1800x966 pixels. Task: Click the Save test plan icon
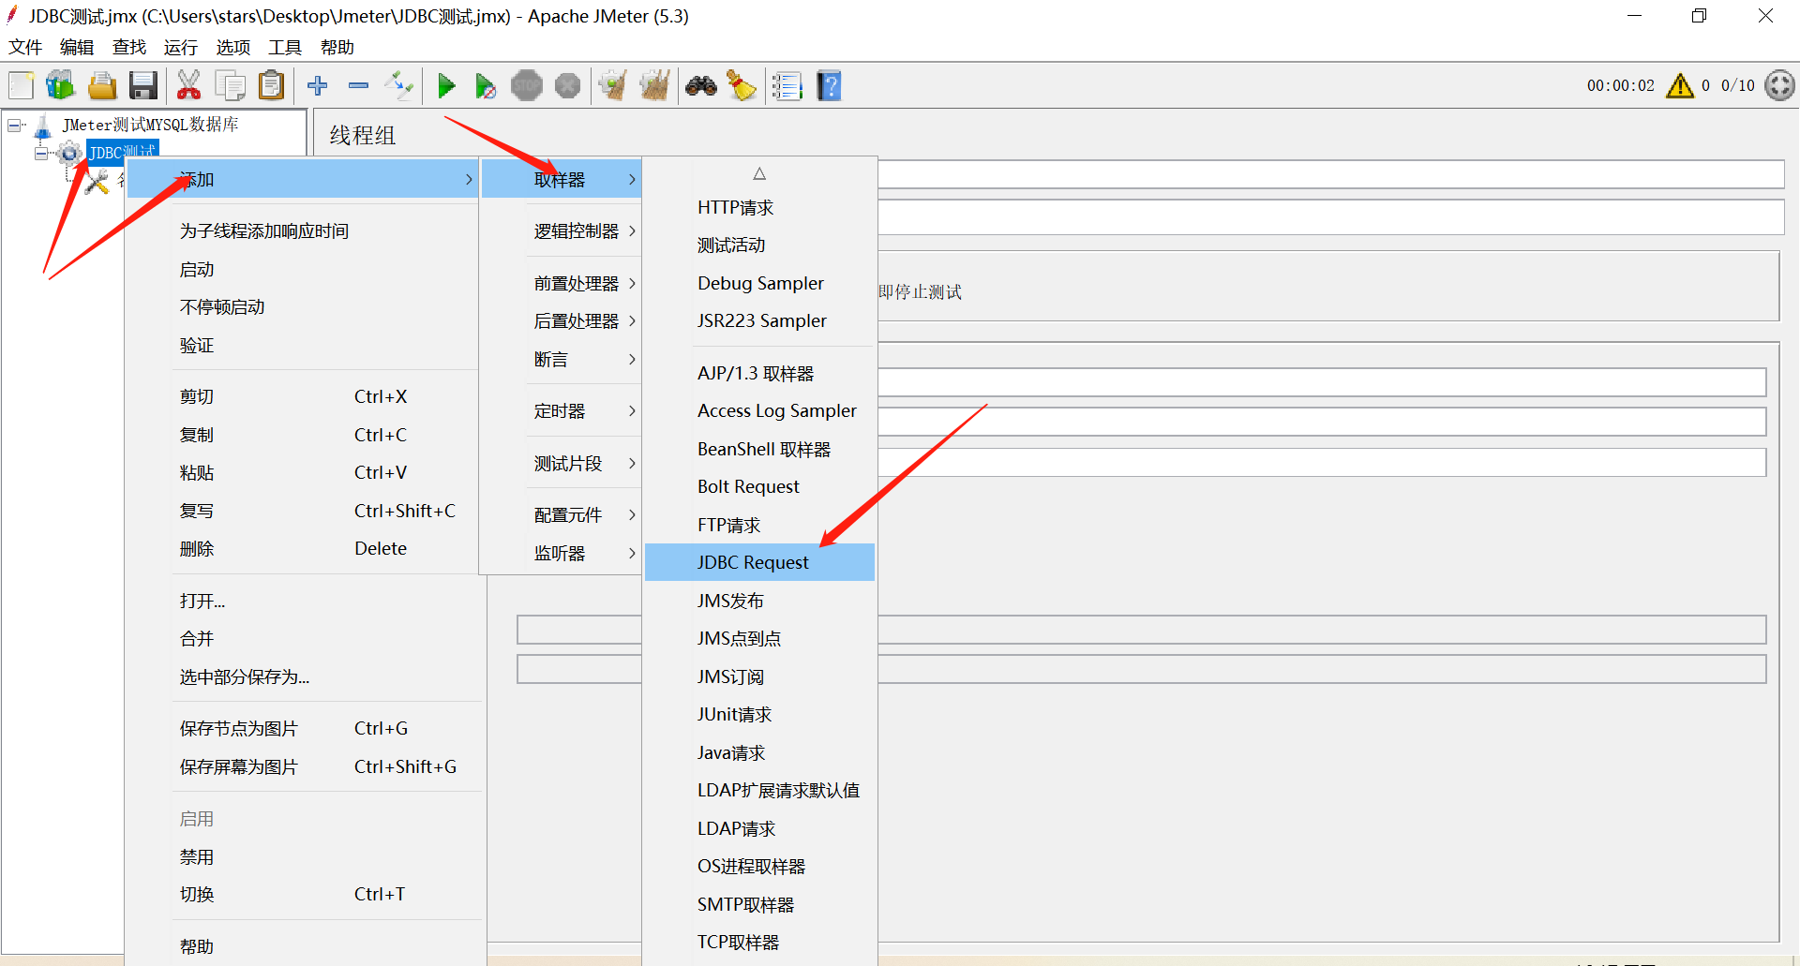point(142,85)
